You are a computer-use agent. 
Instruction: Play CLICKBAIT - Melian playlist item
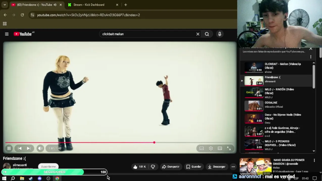tap(276, 68)
